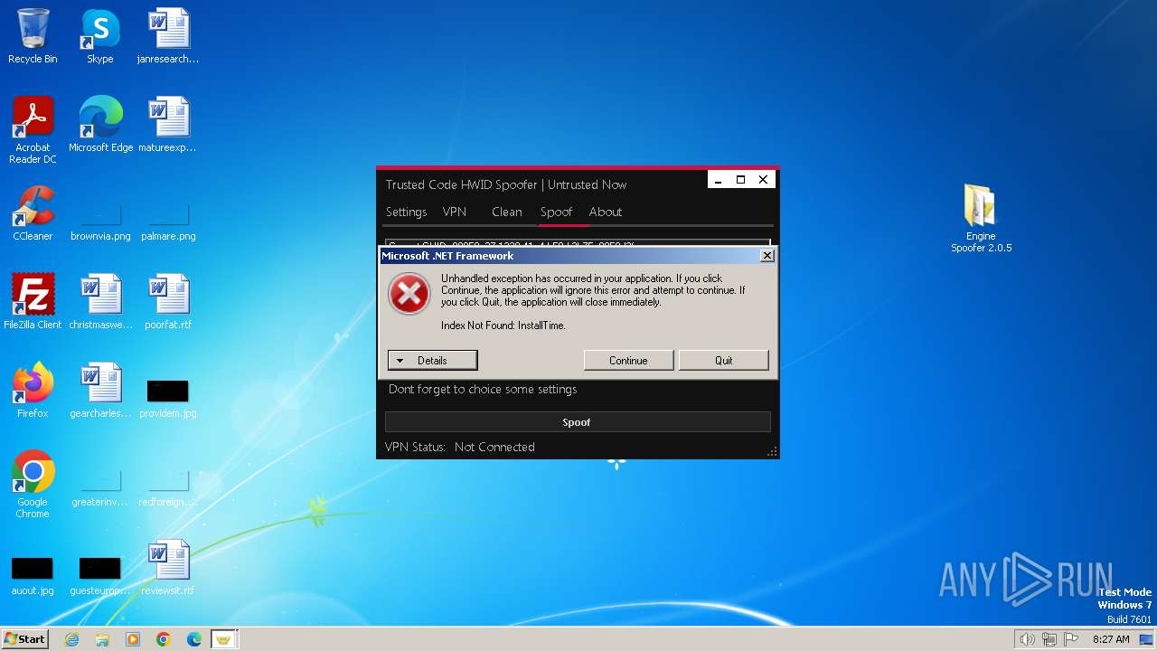The width and height of the screenshot is (1157, 651).
Task: Maximize the HWID Spoofer window
Action: (740, 180)
